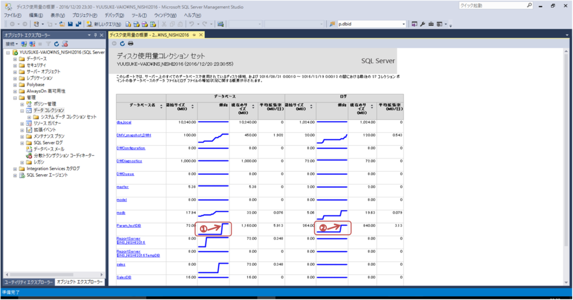Sort by データベース名 column arrows

(161, 106)
